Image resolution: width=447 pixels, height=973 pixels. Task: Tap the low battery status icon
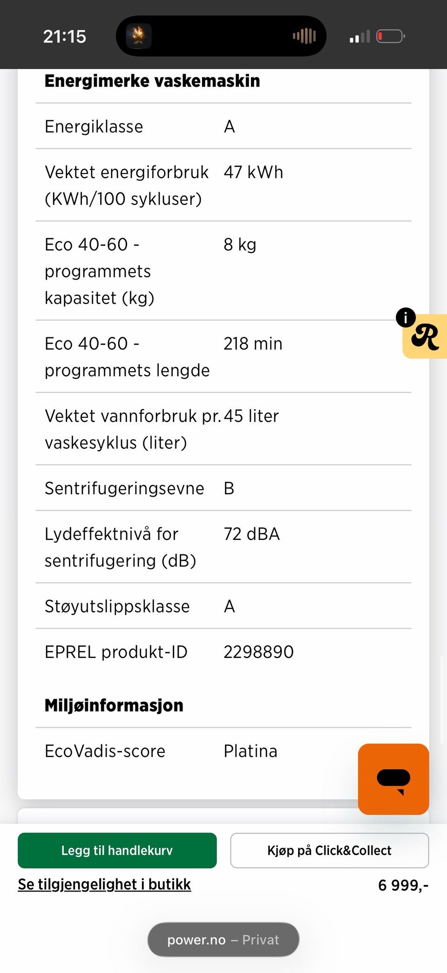click(x=390, y=36)
